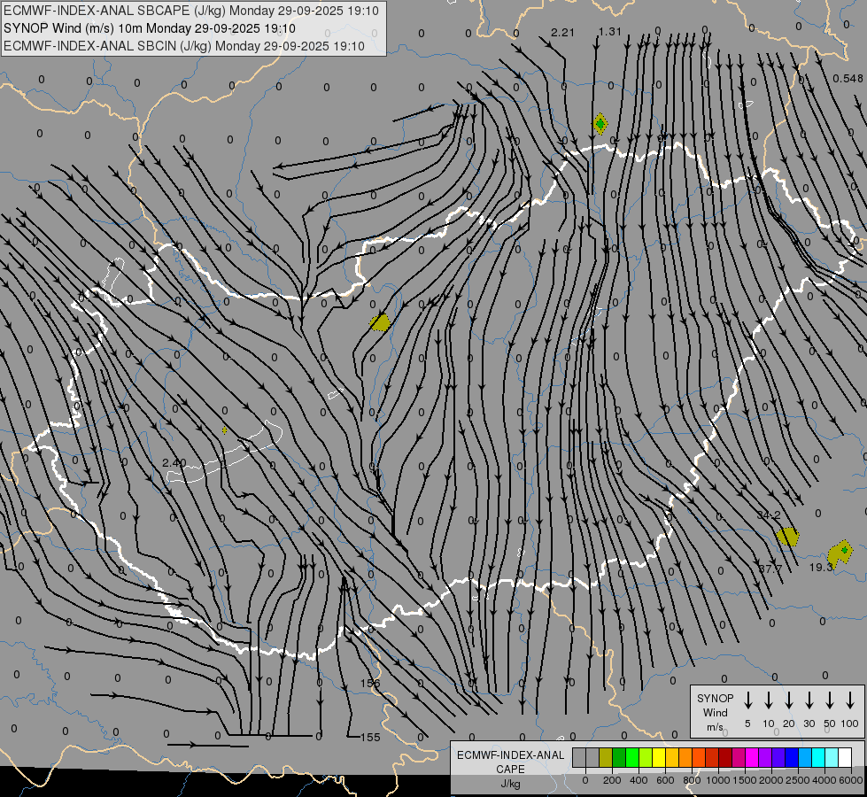Click the 20 m/s wind arrow in legend
The height and width of the screenshot is (797, 867).
tap(789, 700)
